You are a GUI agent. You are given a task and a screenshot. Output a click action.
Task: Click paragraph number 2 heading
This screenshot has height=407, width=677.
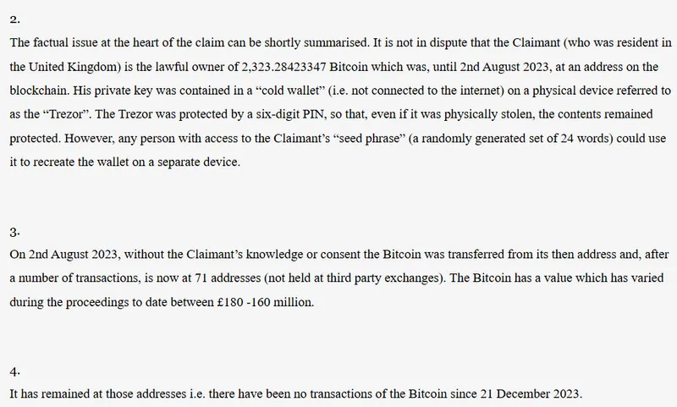[12, 19]
